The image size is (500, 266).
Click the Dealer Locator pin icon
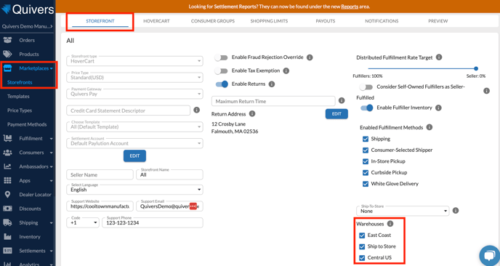pos(7,194)
